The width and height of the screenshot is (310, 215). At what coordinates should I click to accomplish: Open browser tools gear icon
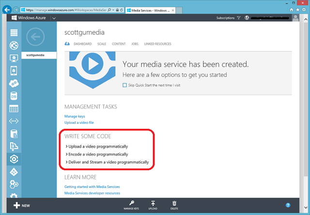pyautogui.click(x=304, y=10)
